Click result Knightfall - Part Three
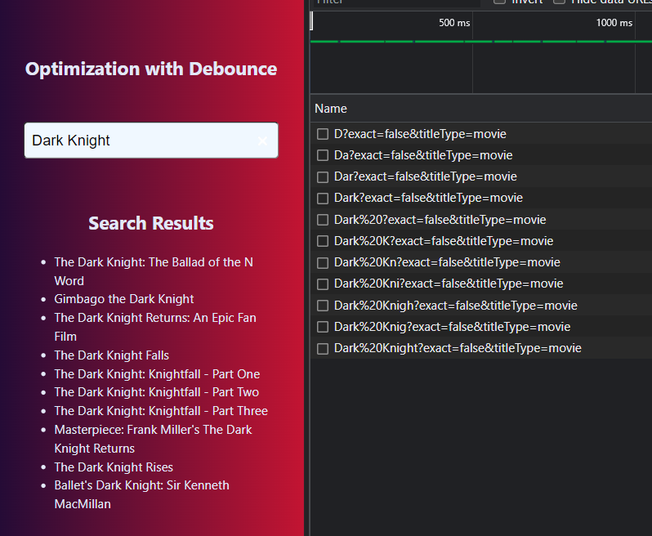This screenshot has height=536, width=652. [x=161, y=411]
